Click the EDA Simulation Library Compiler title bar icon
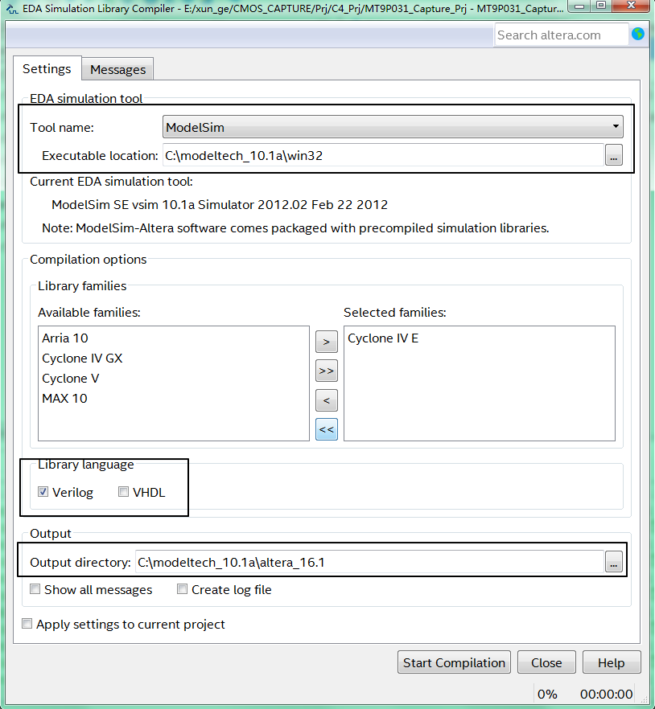Image resolution: width=655 pixels, height=709 pixels. [x=12, y=8]
